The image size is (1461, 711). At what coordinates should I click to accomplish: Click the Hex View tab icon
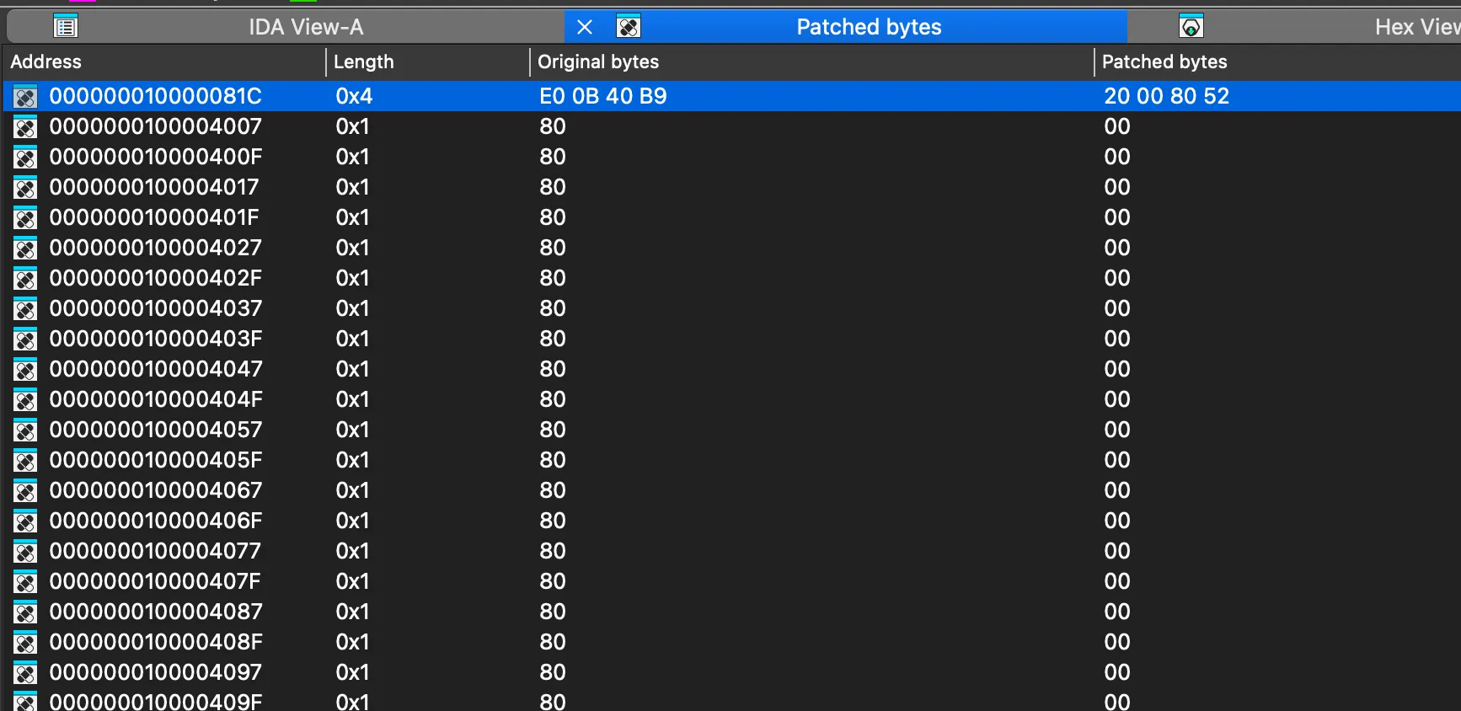point(1191,27)
